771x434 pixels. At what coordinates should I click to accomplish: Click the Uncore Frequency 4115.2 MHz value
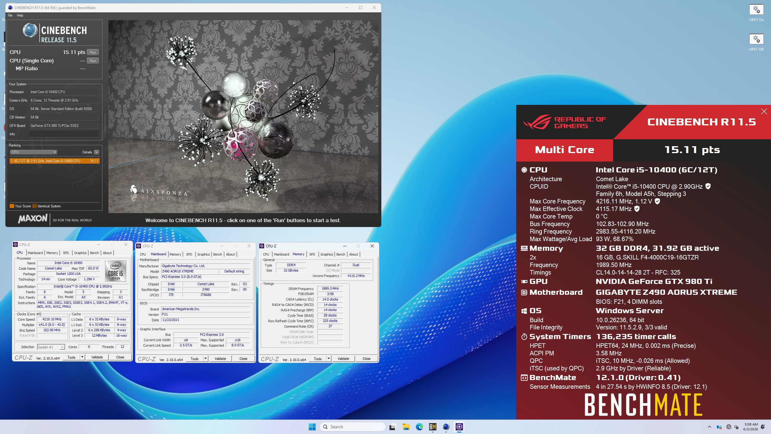(356, 276)
